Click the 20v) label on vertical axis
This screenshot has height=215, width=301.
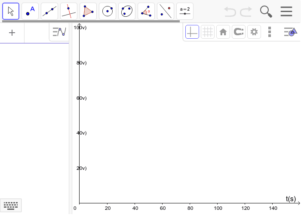[82, 168]
